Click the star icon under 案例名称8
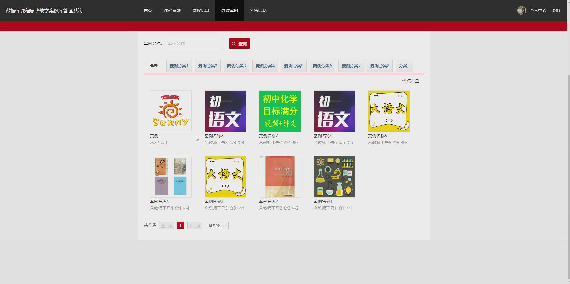Screen dimensions: 570x284 (x=232, y=143)
